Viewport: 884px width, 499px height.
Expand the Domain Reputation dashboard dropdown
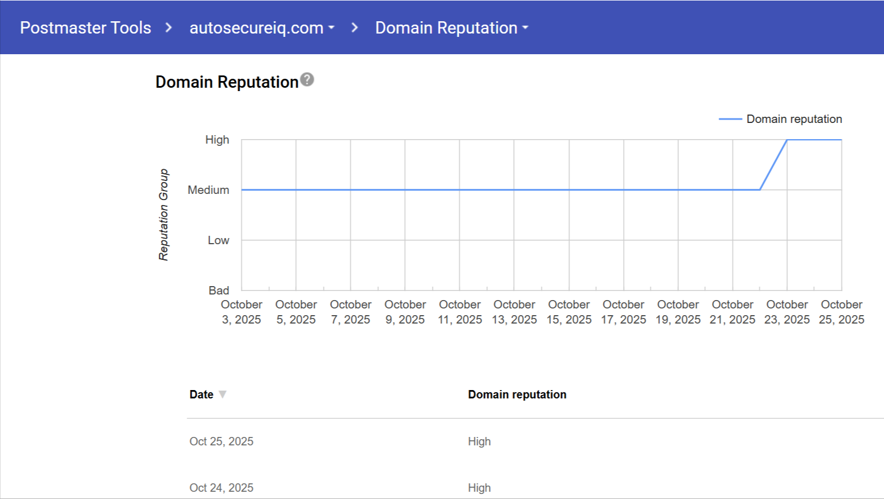451,27
